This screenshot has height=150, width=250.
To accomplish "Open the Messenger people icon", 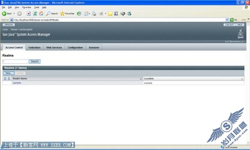I will tap(129, 14).
